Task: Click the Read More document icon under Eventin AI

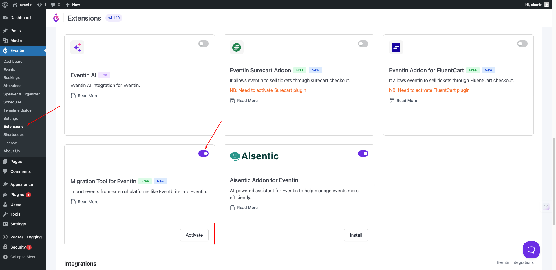Action: (x=73, y=96)
